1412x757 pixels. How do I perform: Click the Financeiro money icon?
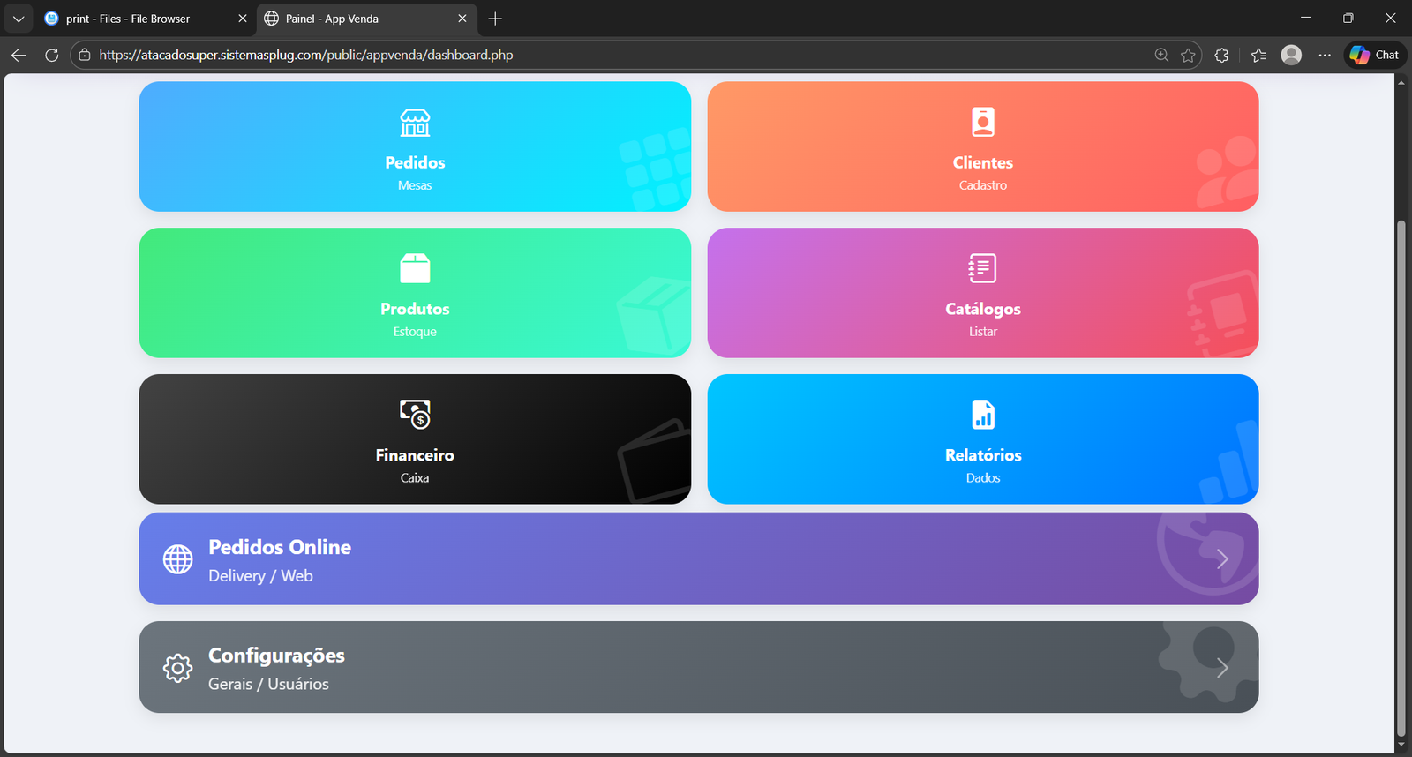click(415, 413)
